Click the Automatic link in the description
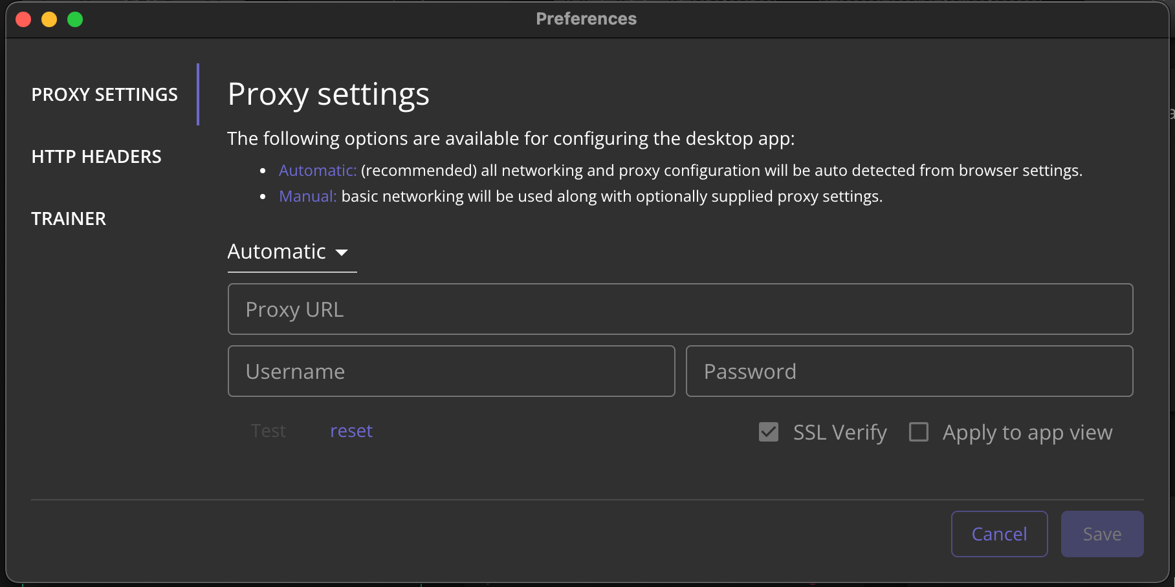Viewport: 1175px width, 587px height. (x=318, y=170)
